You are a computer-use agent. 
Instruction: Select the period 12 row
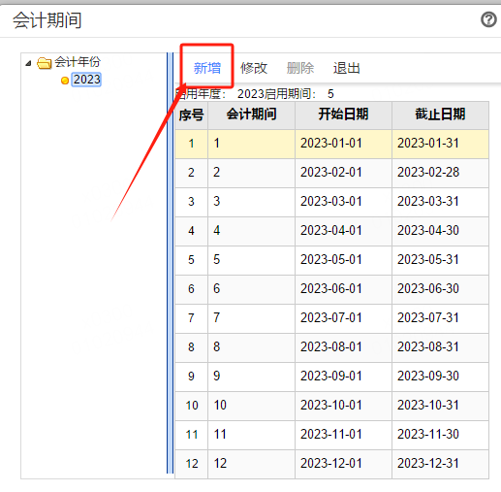tap(331, 464)
